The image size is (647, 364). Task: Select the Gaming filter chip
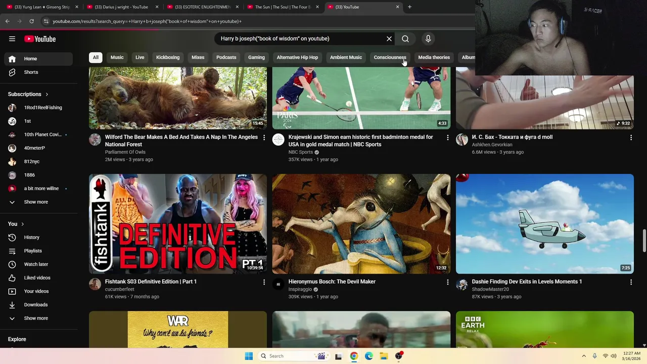coord(256,57)
